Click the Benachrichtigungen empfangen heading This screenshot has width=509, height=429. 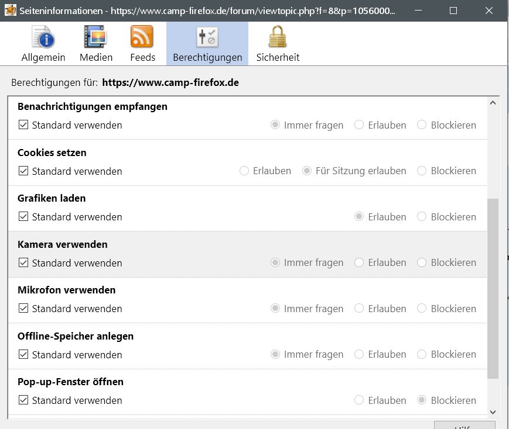pyautogui.click(x=93, y=106)
